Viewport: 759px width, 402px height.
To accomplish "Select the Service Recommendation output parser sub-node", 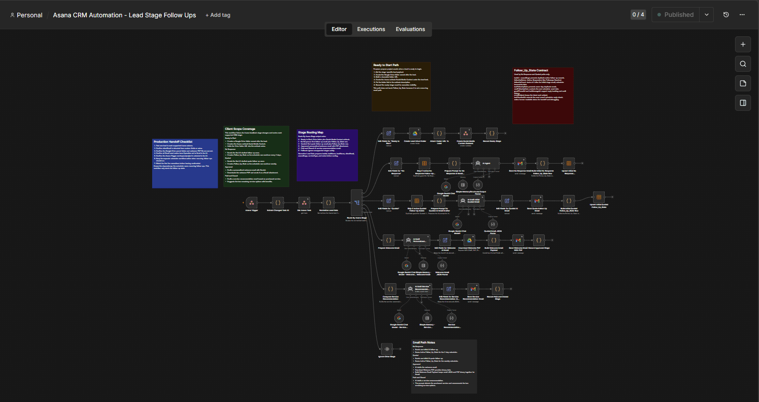I will click(452, 318).
